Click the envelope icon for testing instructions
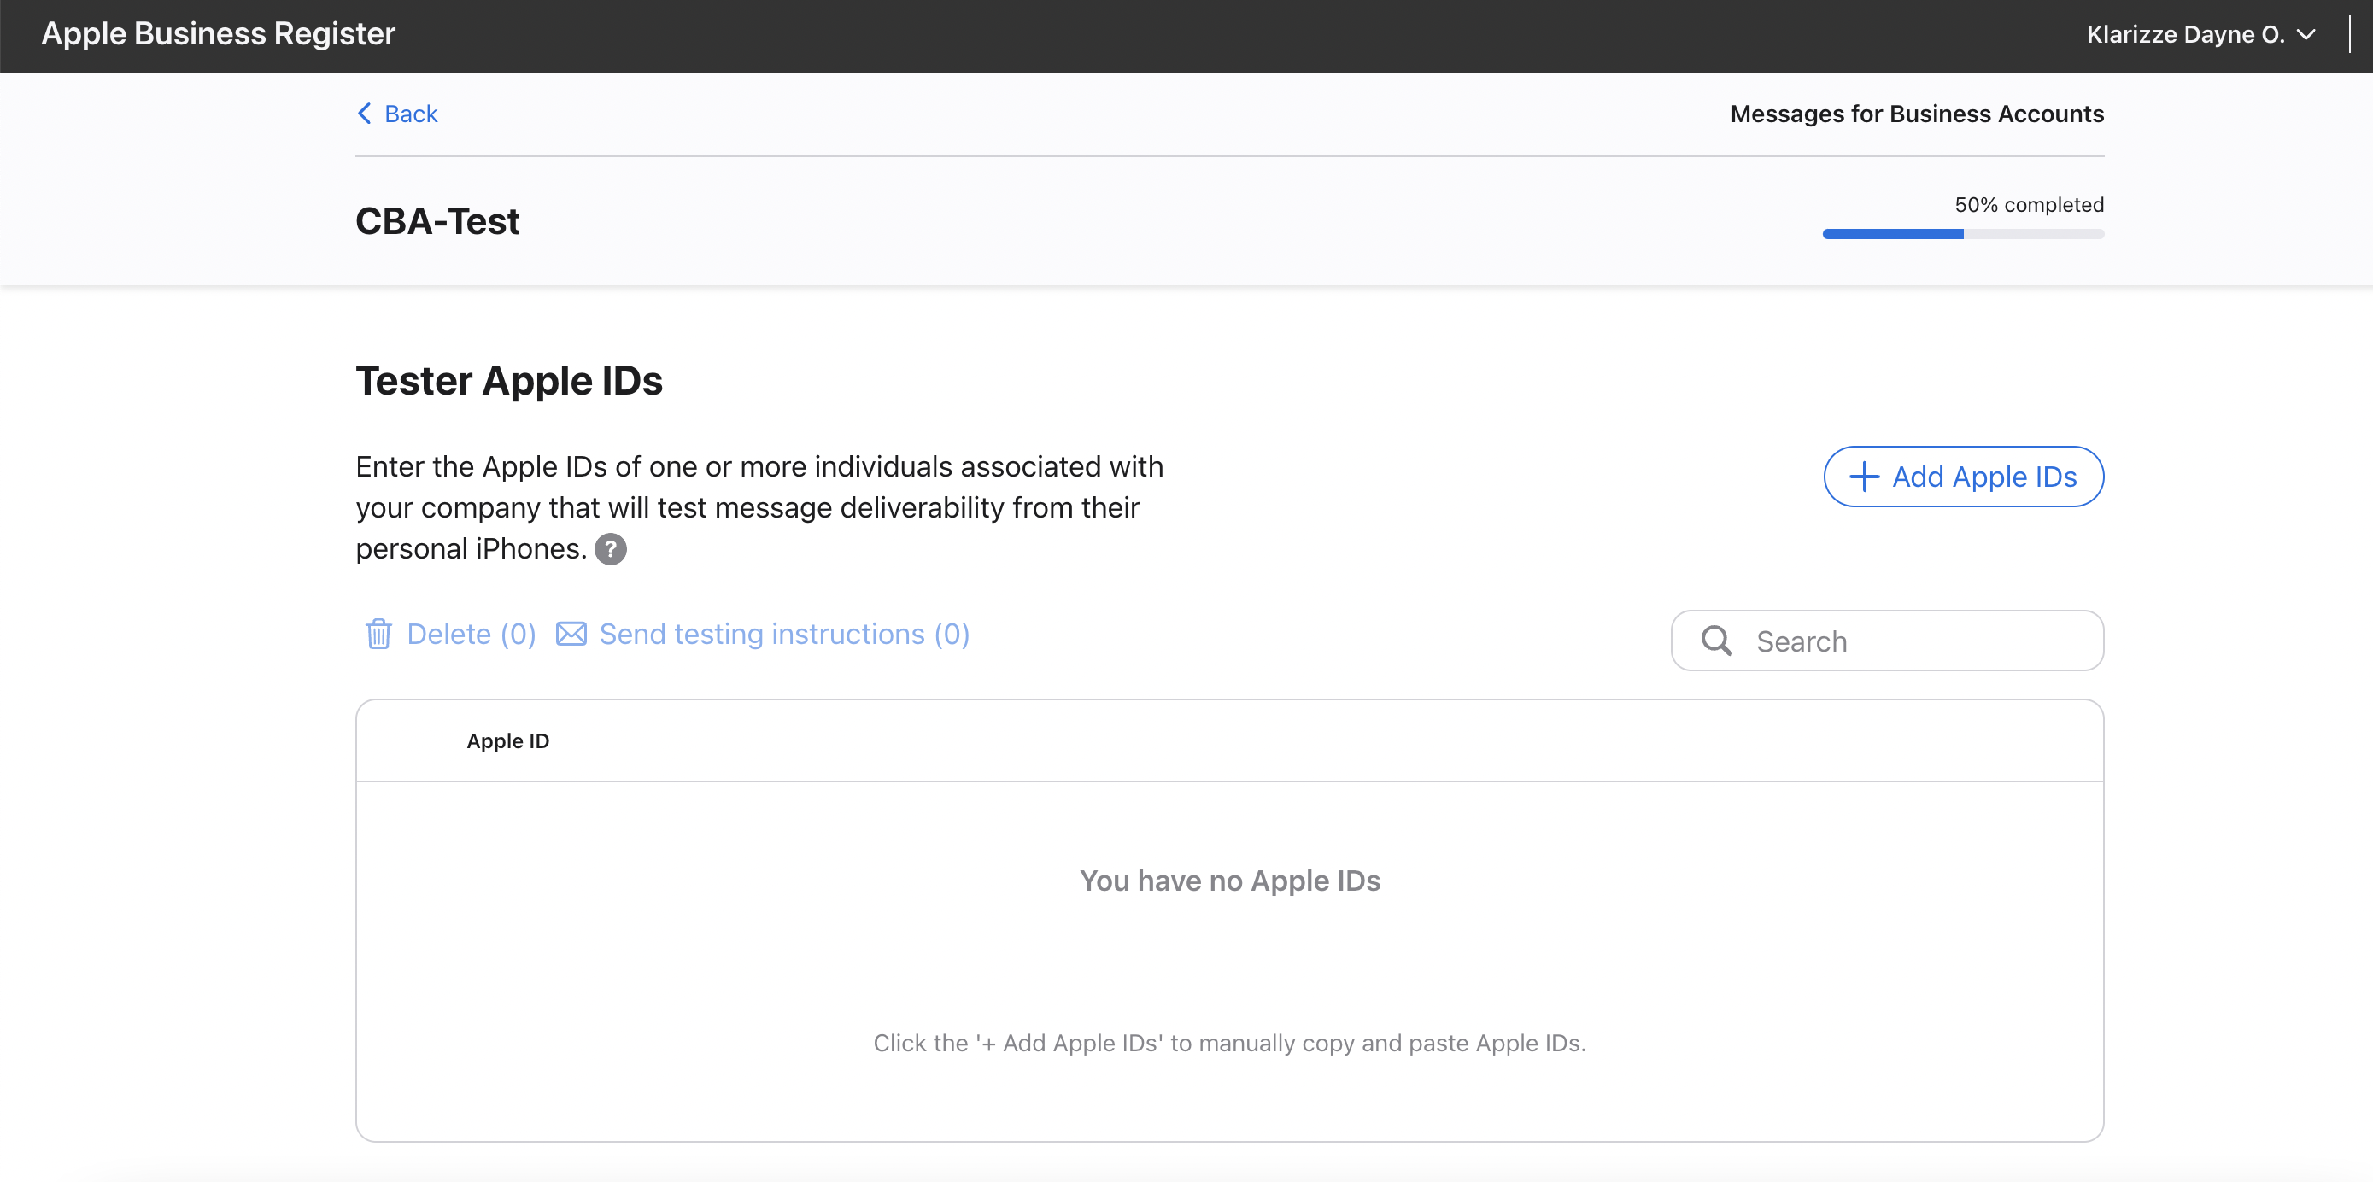 click(571, 634)
